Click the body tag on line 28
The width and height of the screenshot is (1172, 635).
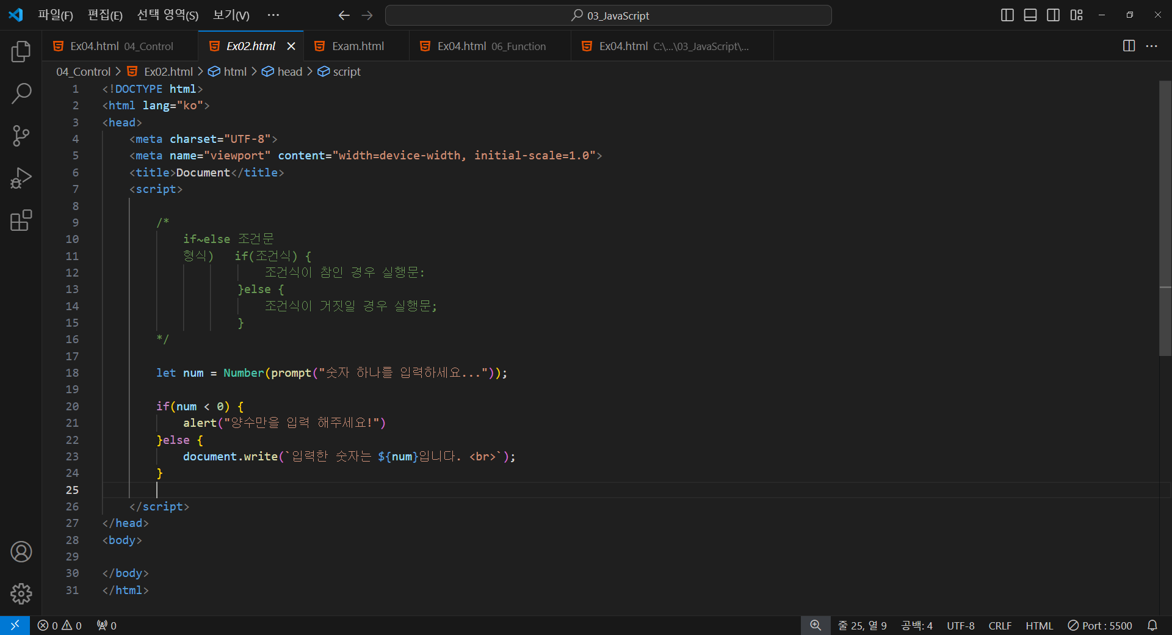(122, 540)
